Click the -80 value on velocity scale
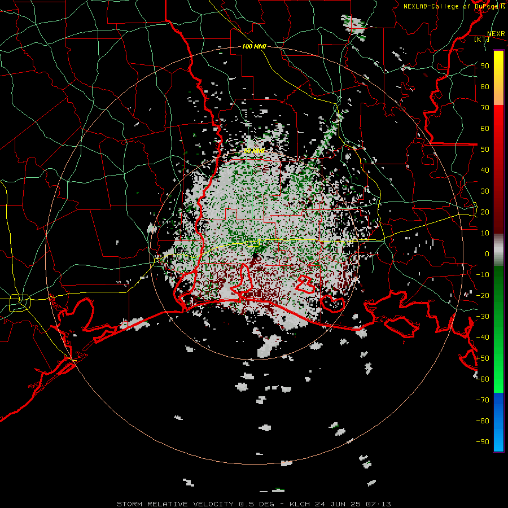The width and height of the screenshot is (508, 508). [x=483, y=421]
